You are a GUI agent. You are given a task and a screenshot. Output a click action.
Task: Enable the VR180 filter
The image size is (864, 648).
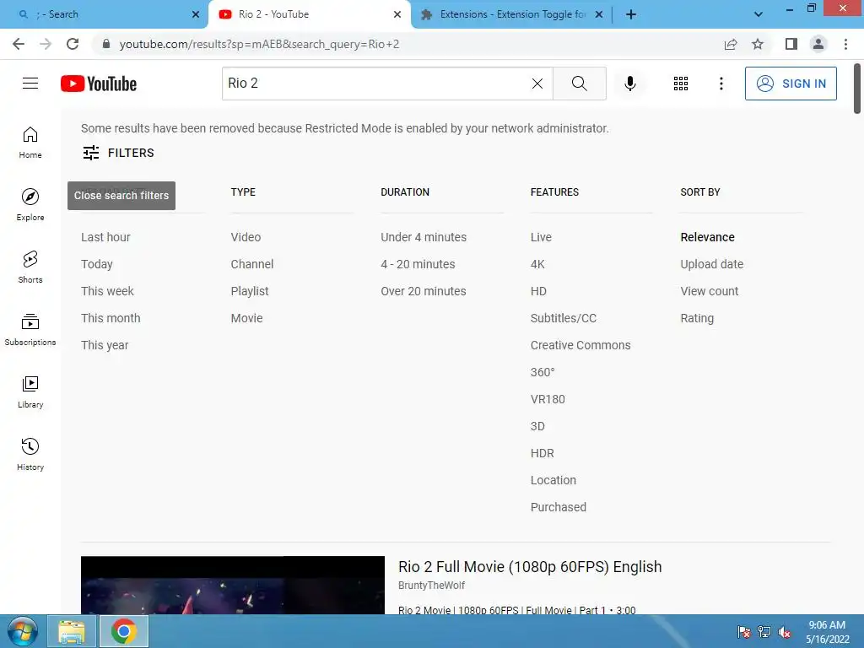point(548,399)
